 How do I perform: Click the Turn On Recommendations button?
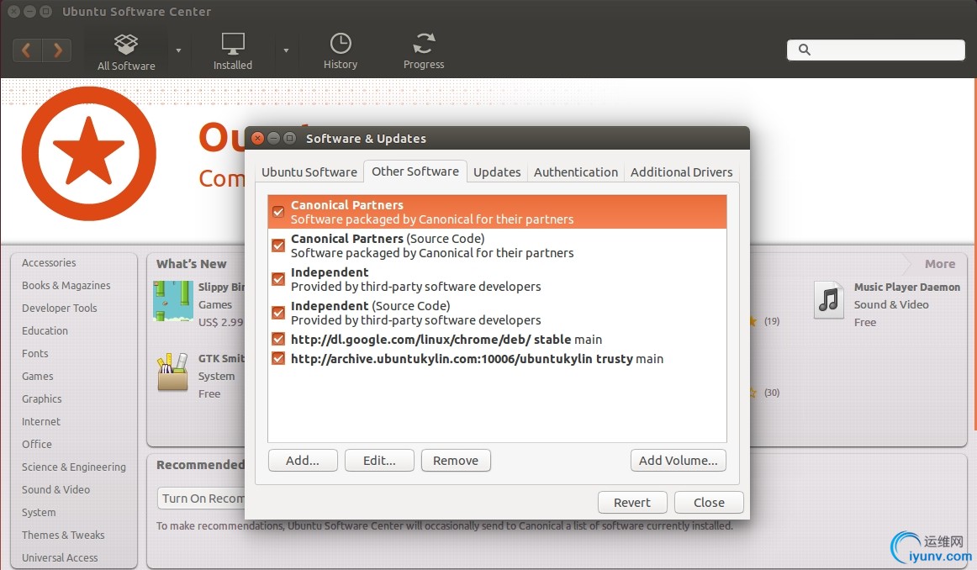pos(202,499)
